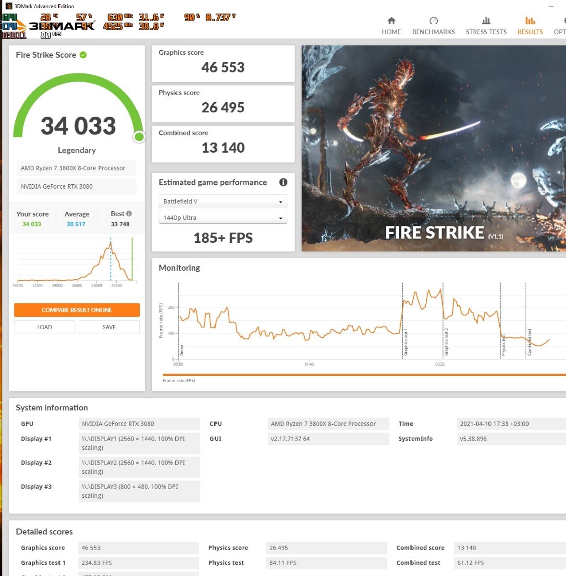Screen dimensions: 566x576
Task: Click the Legendary rating label
Action: pos(77,150)
